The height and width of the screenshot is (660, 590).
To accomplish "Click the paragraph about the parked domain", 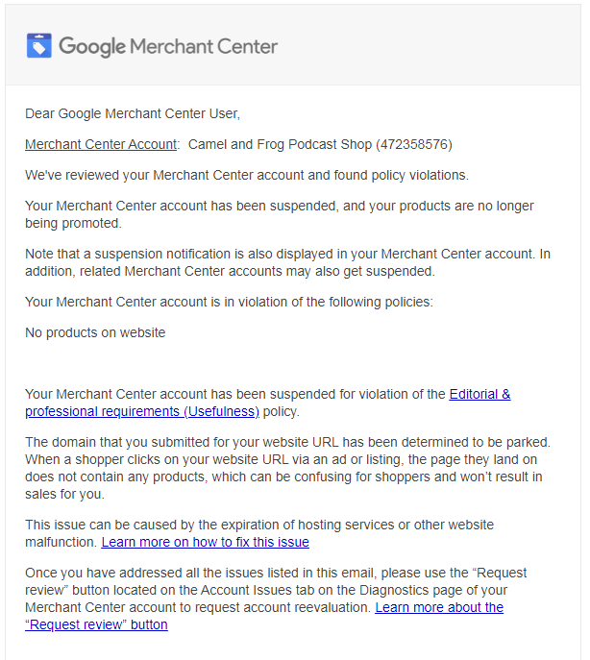I will (x=288, y=468).
